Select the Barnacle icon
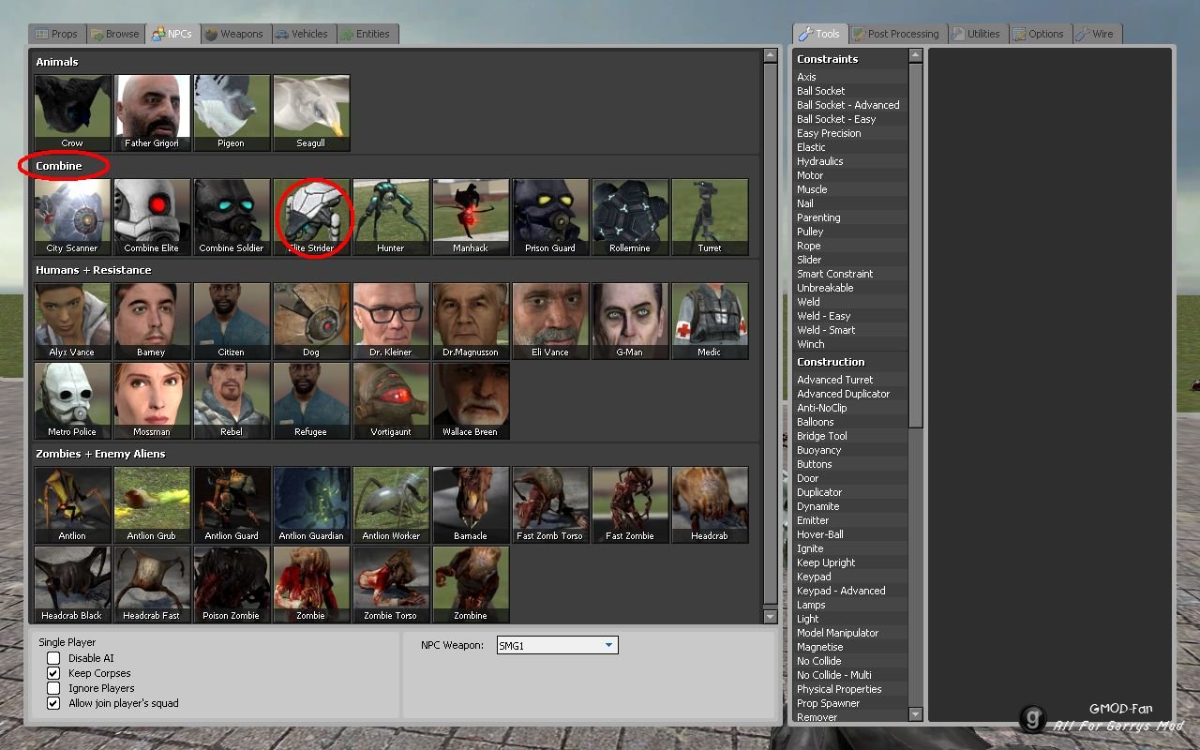The width and height of the screenshot is (1200, 750). coord(471,504)
